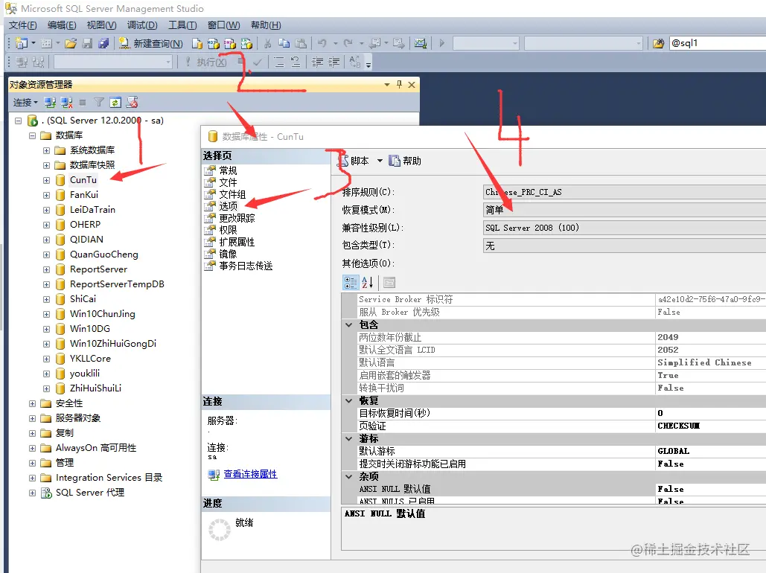Click the Stop script icon in Object Explorer
Viewport: 766px width, 573px height.
[x=132, y=102]
